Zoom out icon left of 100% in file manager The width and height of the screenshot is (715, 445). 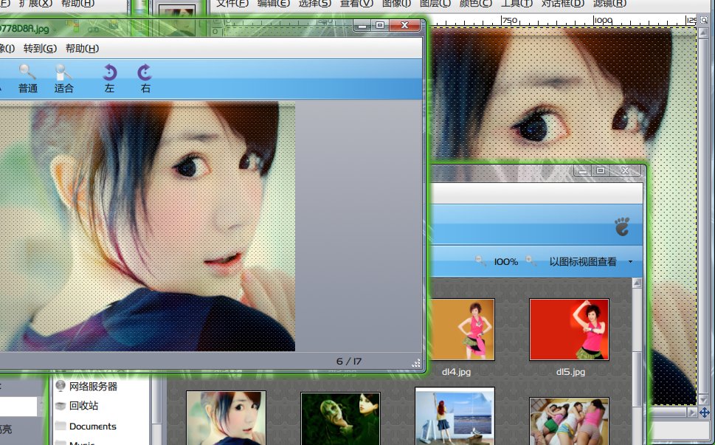[x=480, y=261]
